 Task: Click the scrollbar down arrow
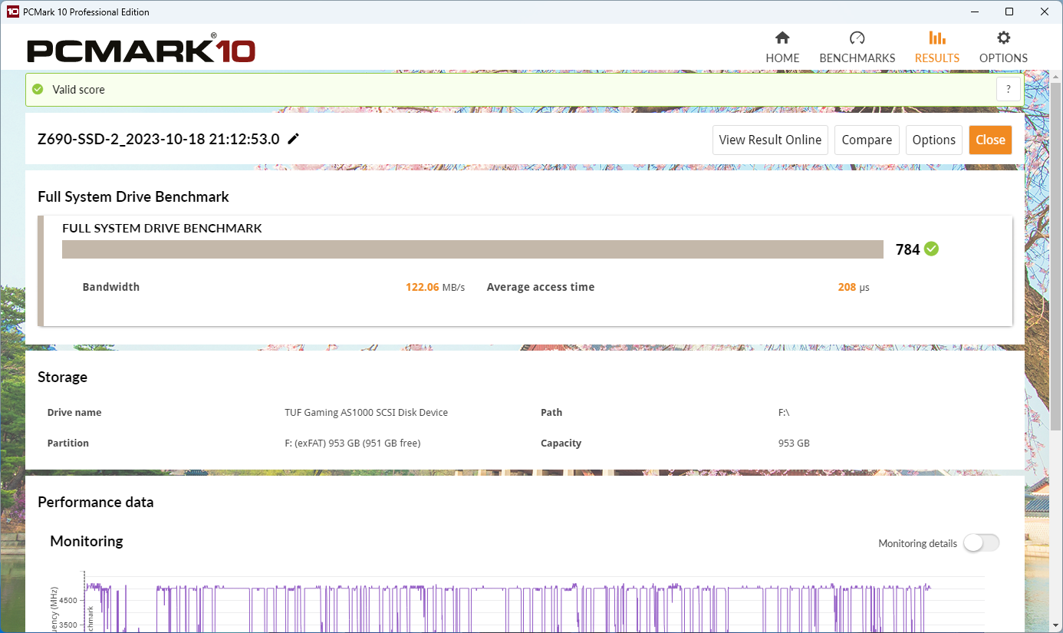1055,626
